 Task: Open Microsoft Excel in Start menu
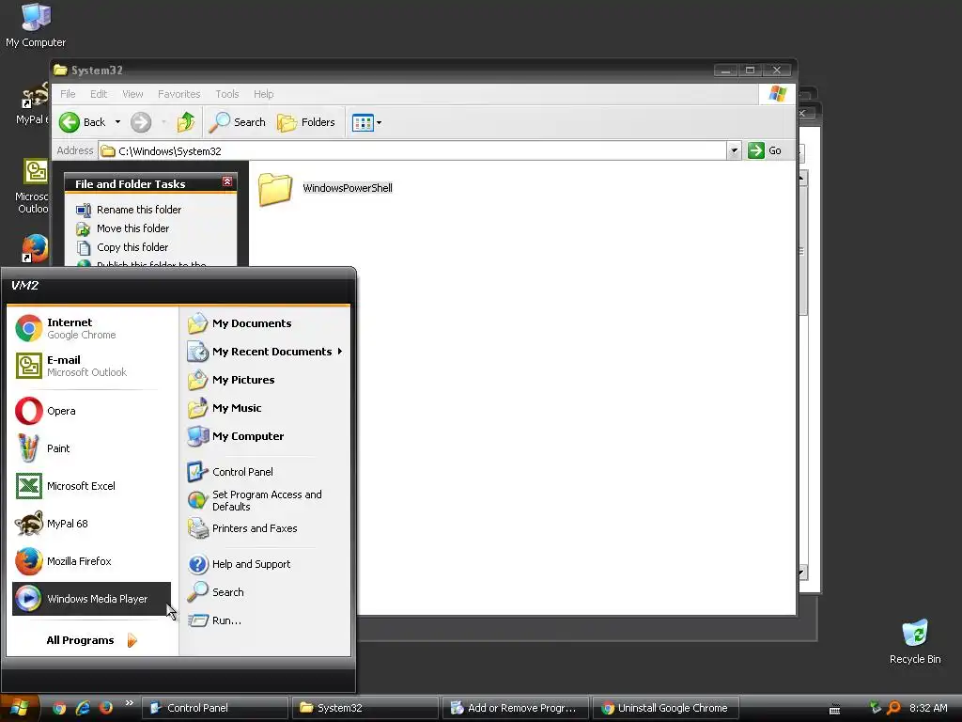point(91,486)
